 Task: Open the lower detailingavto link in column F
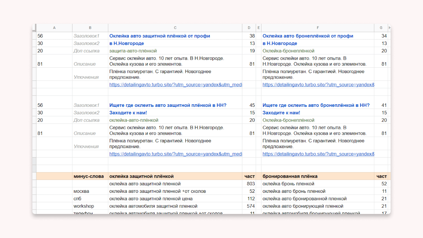(x=318, y=154)
